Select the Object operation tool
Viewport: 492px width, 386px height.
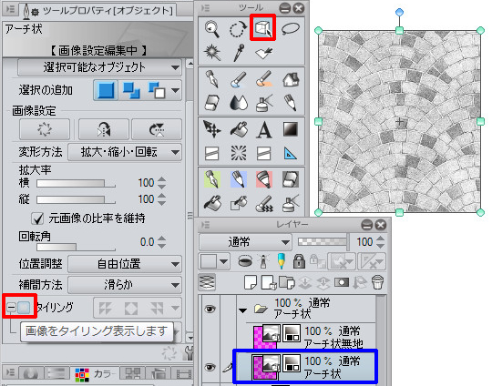coord(263,27)
